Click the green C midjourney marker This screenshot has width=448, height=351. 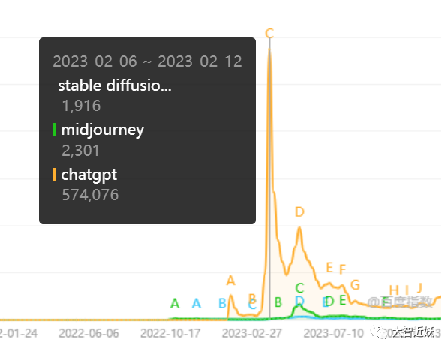pyautogui.click(x=299, y=288)
